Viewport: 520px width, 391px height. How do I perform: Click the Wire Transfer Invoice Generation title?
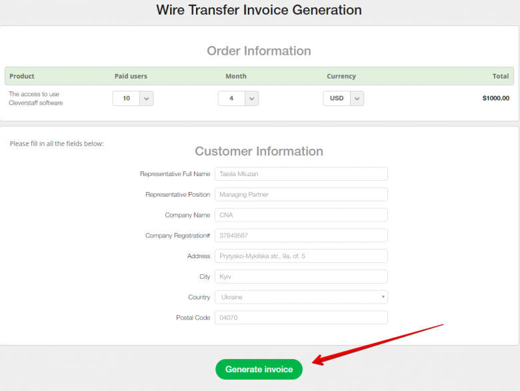tap(259, 10)
